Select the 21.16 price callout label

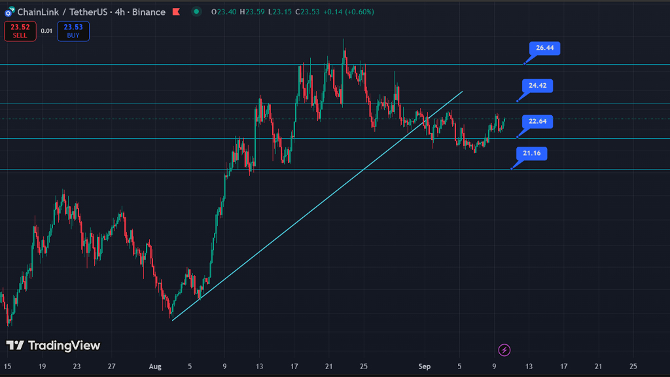(x=531, y=154)
